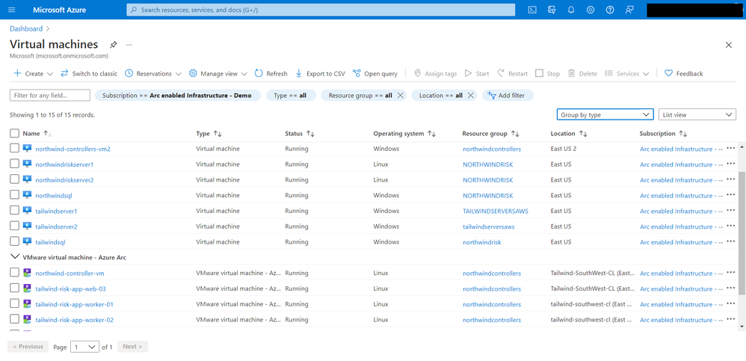
Task: Collapse the VMware virtual machine group
Action: pos(15,256)
